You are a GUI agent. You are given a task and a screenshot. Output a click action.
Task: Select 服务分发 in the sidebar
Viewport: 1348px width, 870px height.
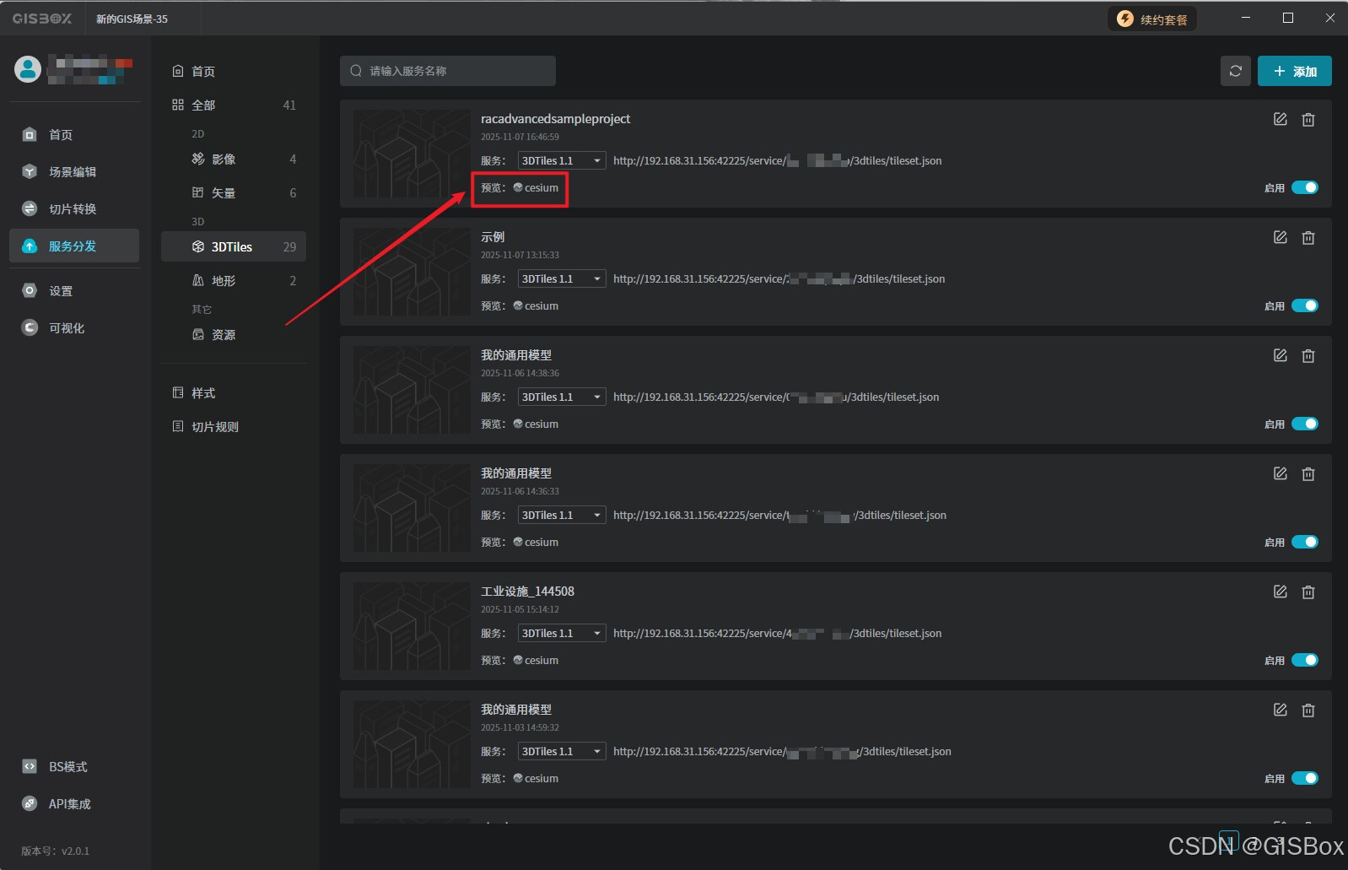[x=74, y=246]
